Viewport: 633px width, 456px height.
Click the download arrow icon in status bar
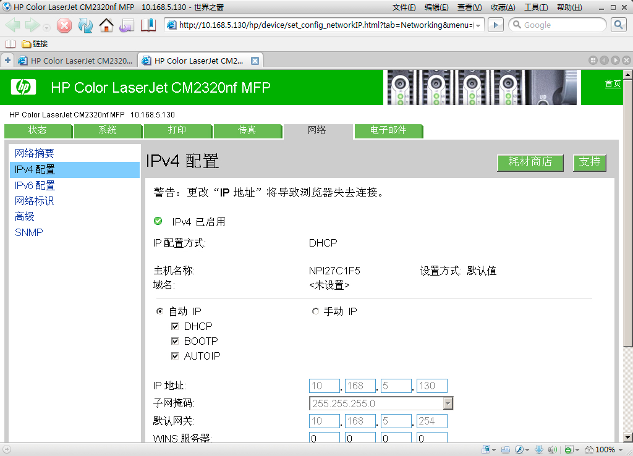click(x=538, y=449)
